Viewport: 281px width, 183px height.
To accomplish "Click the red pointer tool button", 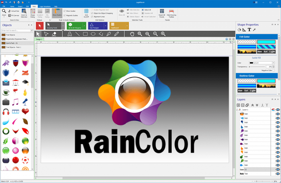I will pyautogui.click(x=40, y=26).
